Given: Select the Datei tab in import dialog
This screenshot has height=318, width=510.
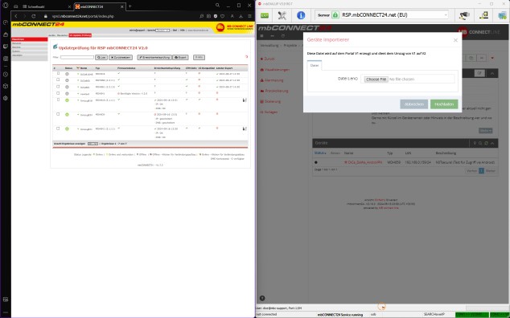Looking at the screenshot, I should (315, 65).
